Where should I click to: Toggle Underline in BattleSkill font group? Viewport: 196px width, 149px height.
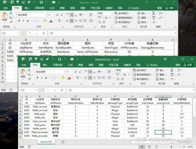(46, 78)
